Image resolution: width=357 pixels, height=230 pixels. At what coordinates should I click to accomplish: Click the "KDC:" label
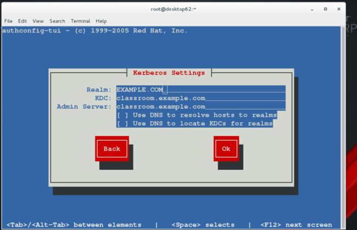click(x=103, y=98)
